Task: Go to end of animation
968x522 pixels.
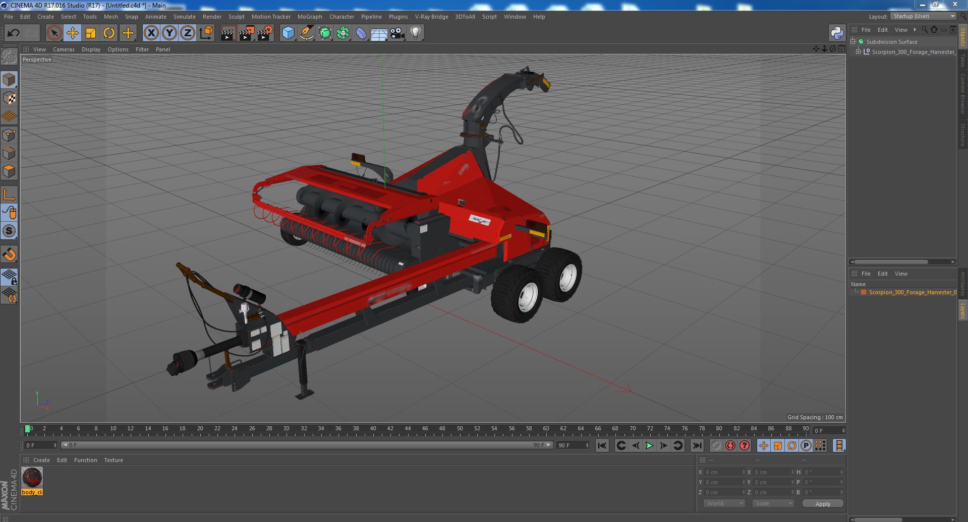Action: (697, 445)
